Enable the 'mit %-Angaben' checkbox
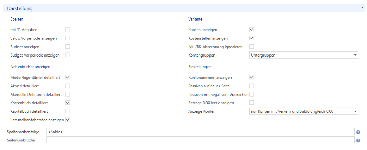This screenshot has width=367, height=150. [68, 30]
